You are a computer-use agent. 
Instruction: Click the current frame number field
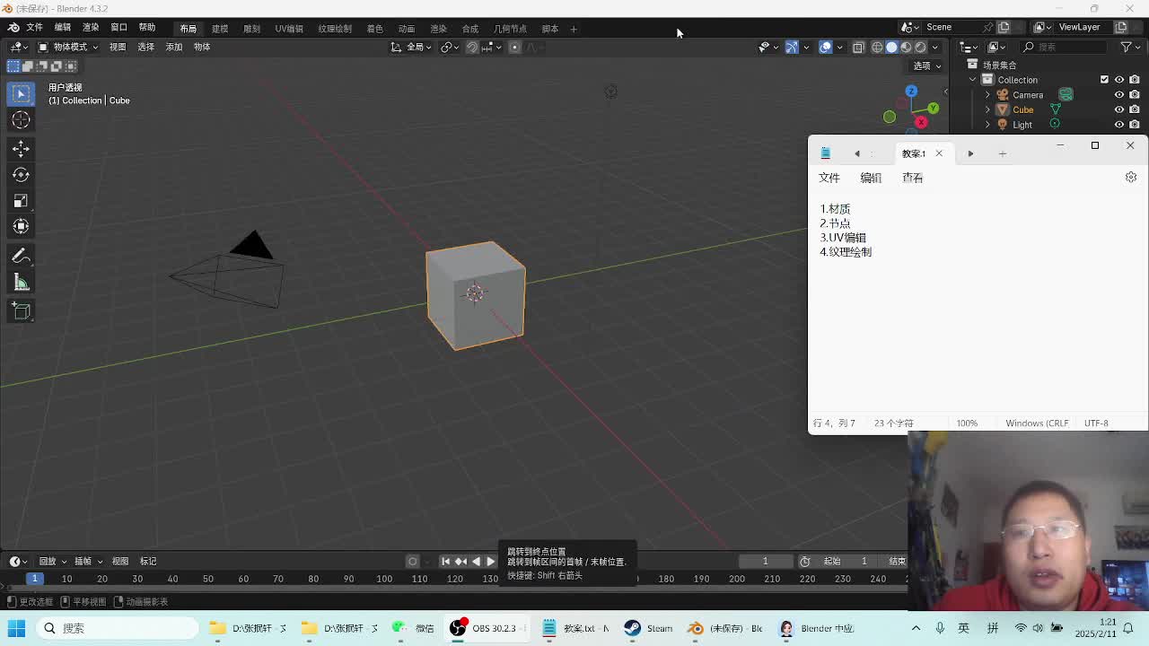coord(766,562)
